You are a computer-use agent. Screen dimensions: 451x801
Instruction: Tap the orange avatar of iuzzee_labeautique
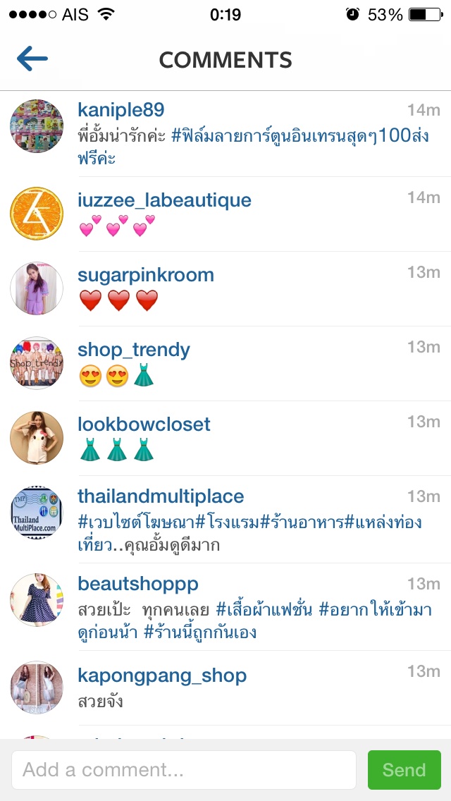(x=37, y=214)
